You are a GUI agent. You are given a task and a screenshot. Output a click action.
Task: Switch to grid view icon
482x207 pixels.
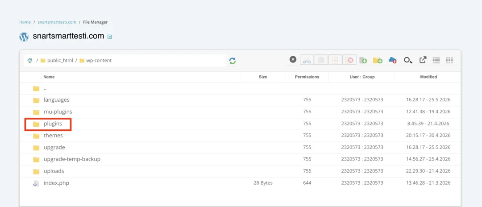pos(449,60)
